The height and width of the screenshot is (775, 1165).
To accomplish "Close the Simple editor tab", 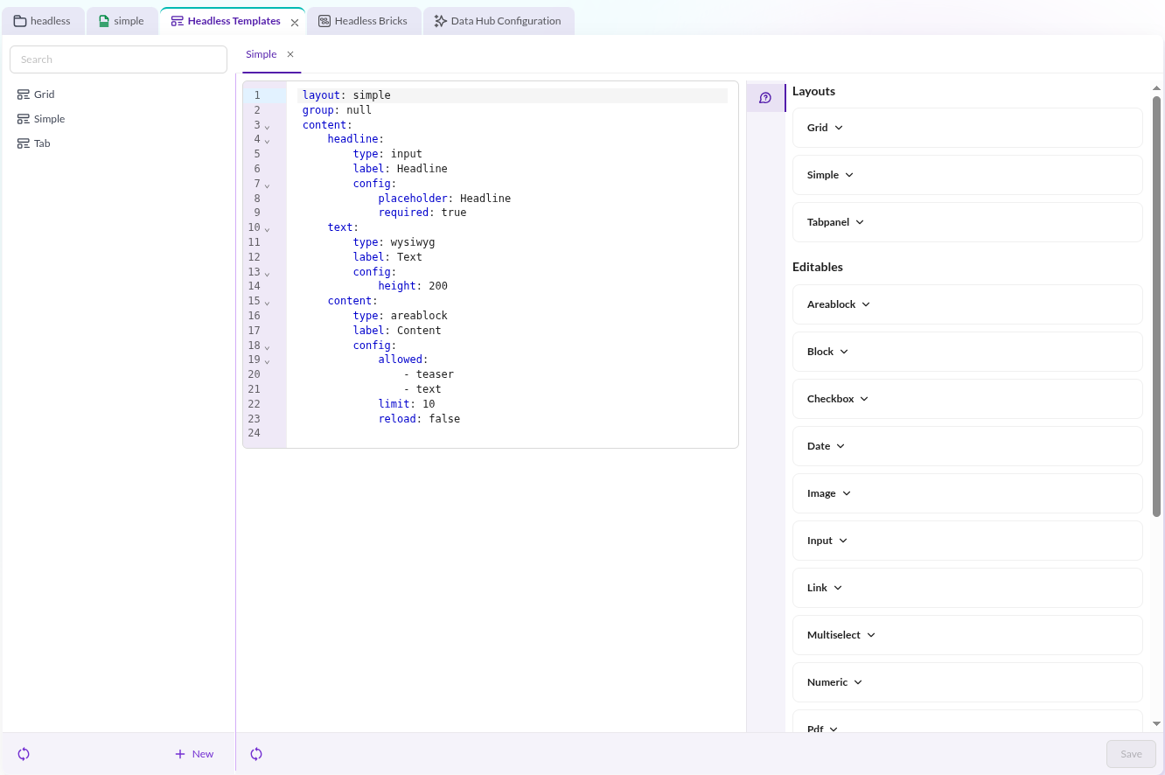I will (x=290, y=54).
